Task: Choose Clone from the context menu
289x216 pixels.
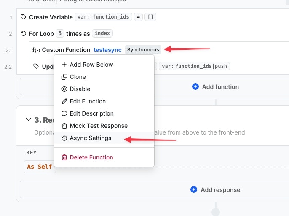Action: 78,77
